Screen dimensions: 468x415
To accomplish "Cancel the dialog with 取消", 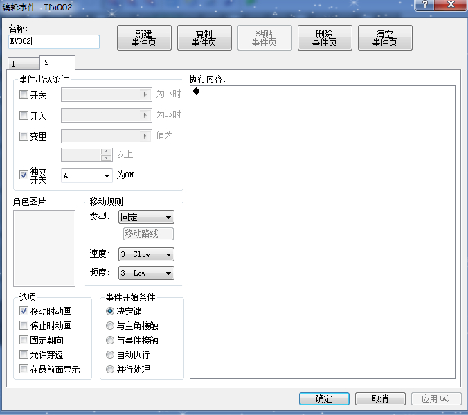I will pyautogui.click(x=380, y=398).
